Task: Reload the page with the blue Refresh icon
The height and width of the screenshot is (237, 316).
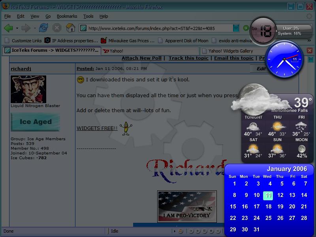Action: click(43, 28)
